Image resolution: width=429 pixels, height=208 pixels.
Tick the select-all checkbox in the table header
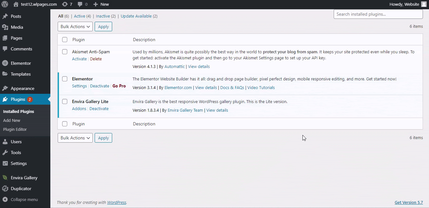pyautogui.click(x=65, y=40)
